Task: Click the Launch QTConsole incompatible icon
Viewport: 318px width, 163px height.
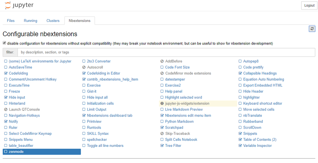Action: click(x=6, y=110)
